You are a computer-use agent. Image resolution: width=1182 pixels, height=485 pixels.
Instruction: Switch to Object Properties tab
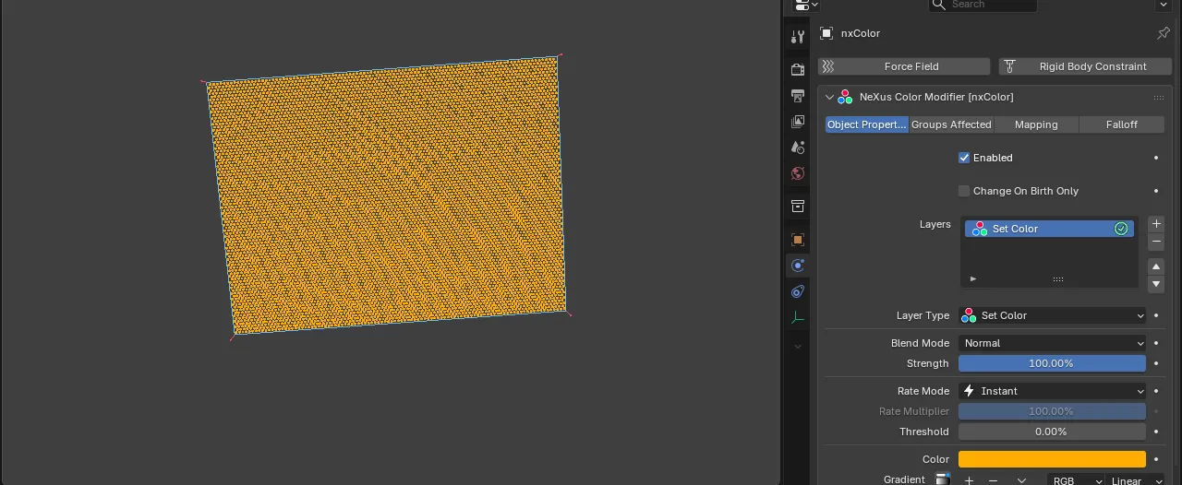coord(867,124)
